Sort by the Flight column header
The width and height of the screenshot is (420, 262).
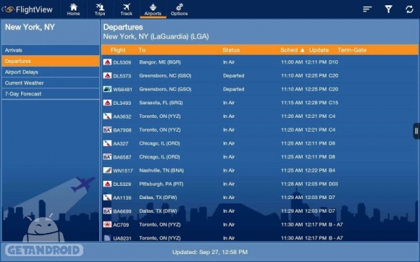pyautogui.click(x=118, y=50)
